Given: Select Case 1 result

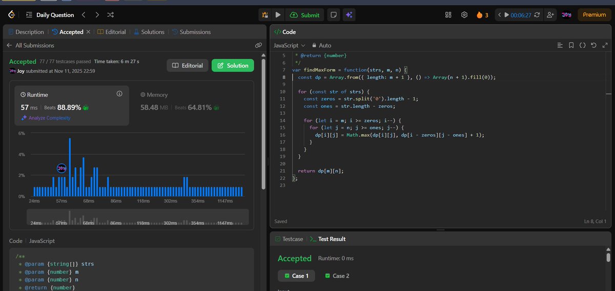Looking at the screenshot, I should (x=296, y=276).
